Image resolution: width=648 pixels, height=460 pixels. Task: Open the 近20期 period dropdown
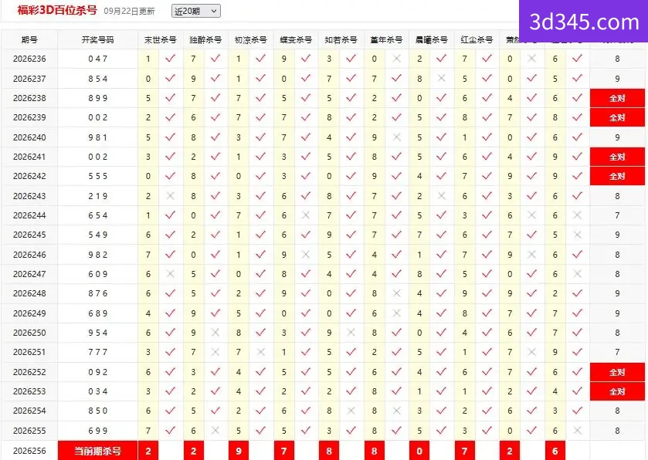tap(196, 11)
